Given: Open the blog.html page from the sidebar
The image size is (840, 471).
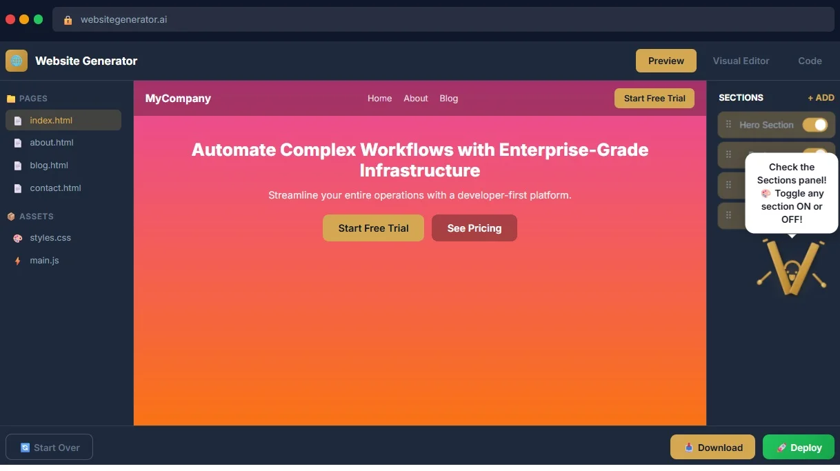Looking at the screenshot, I should point(49,166).
